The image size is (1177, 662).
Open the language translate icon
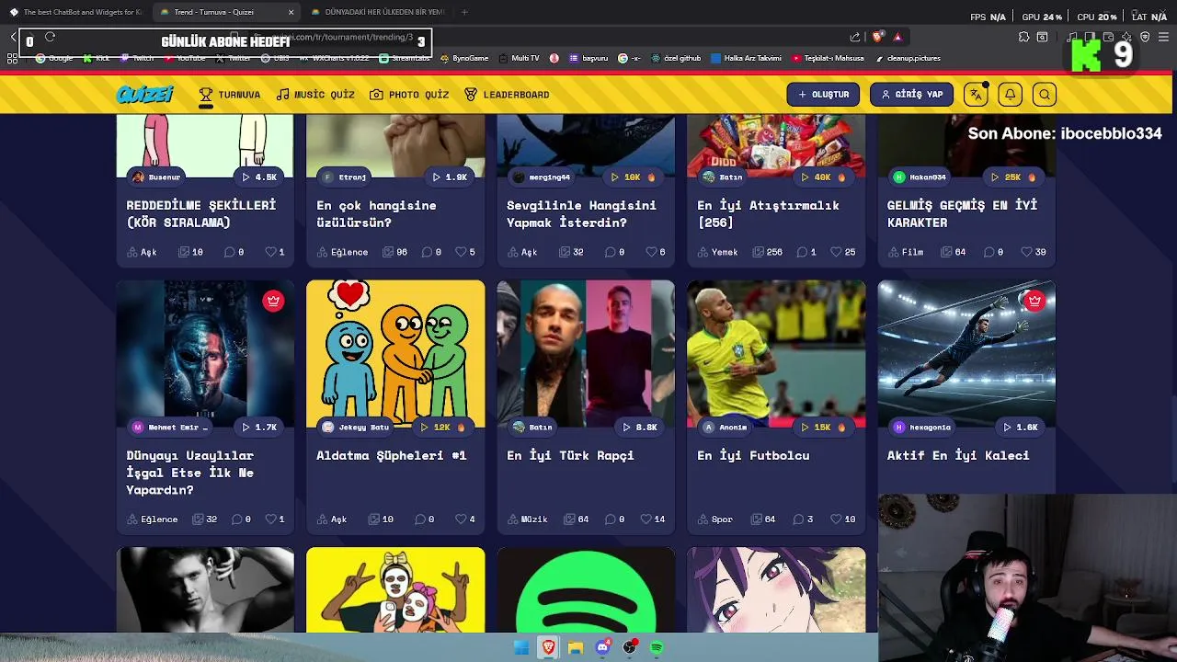pos(976,95)
